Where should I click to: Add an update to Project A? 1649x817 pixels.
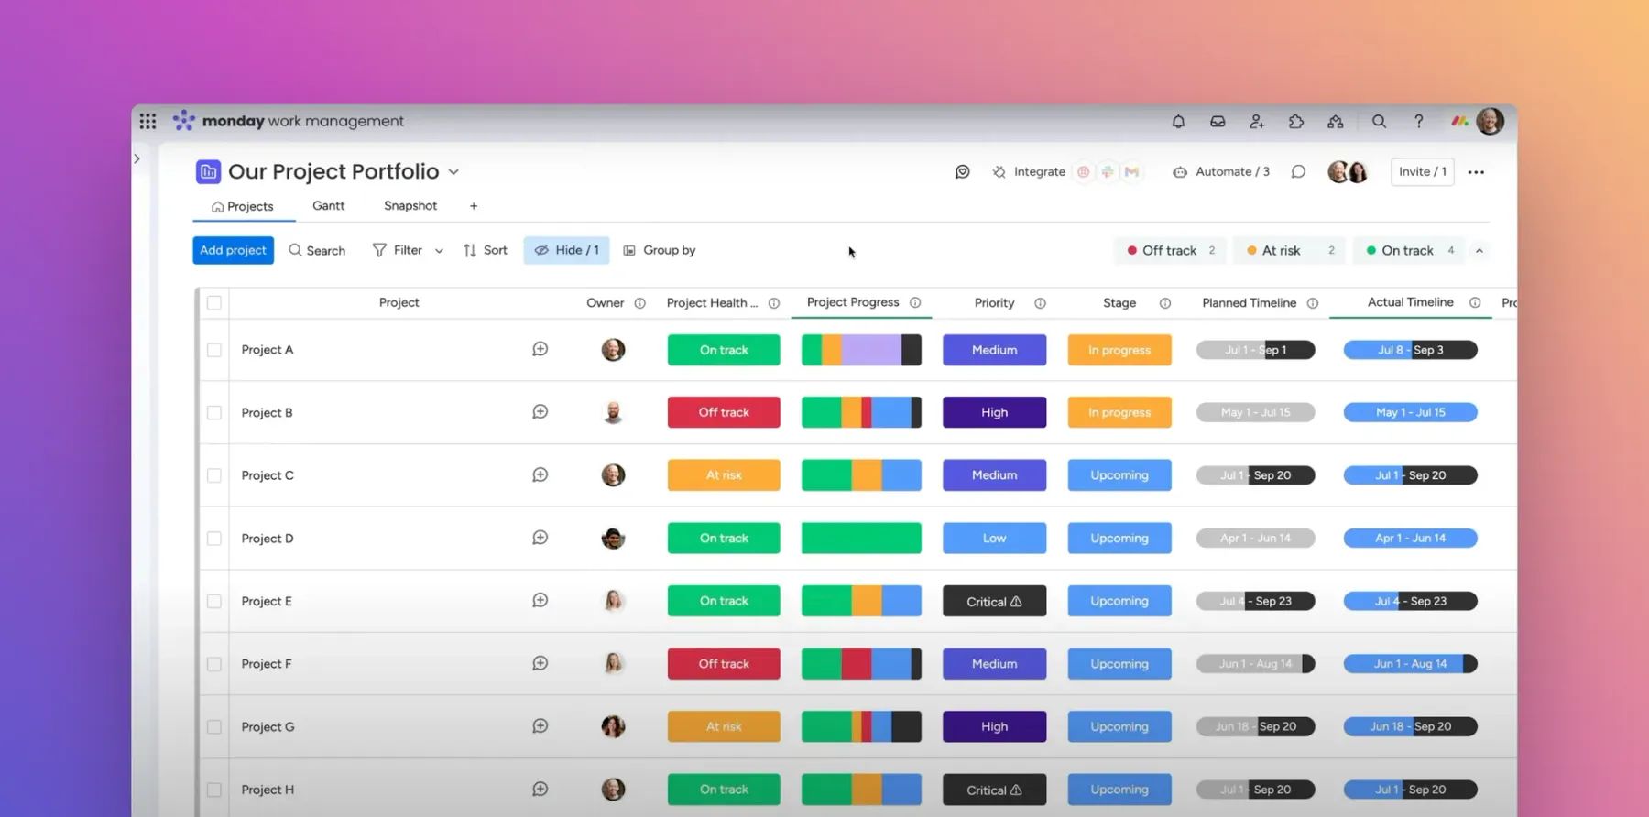point(541,349)
